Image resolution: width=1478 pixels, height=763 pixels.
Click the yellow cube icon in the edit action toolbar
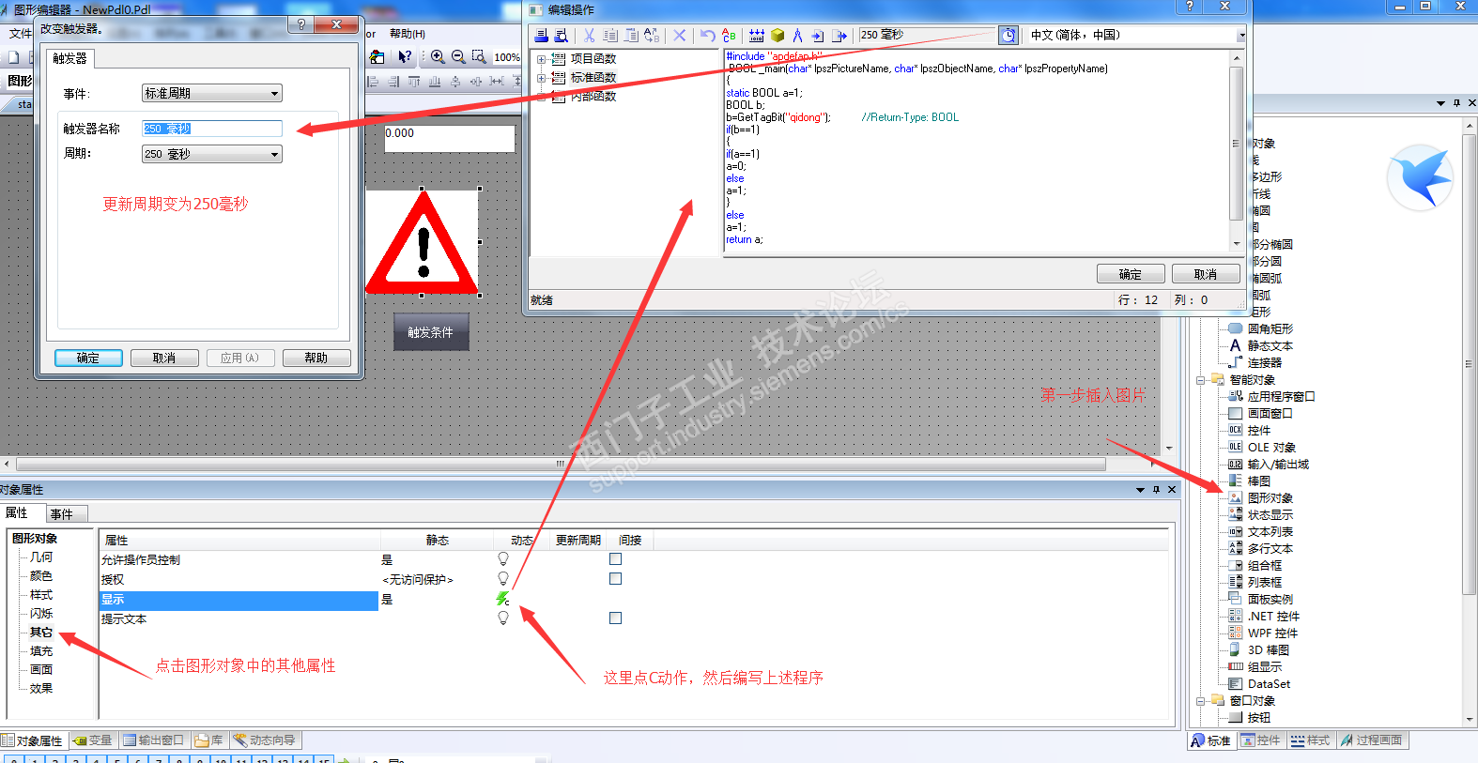click(x=777, y=36)
